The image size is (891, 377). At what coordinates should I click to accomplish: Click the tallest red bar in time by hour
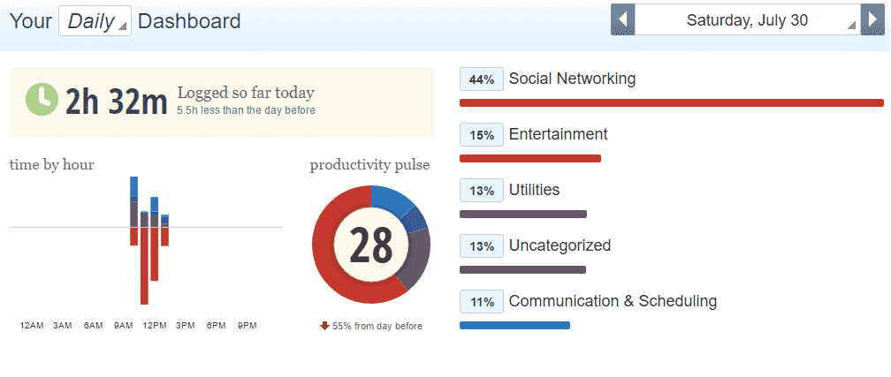[x=144, y=266]
